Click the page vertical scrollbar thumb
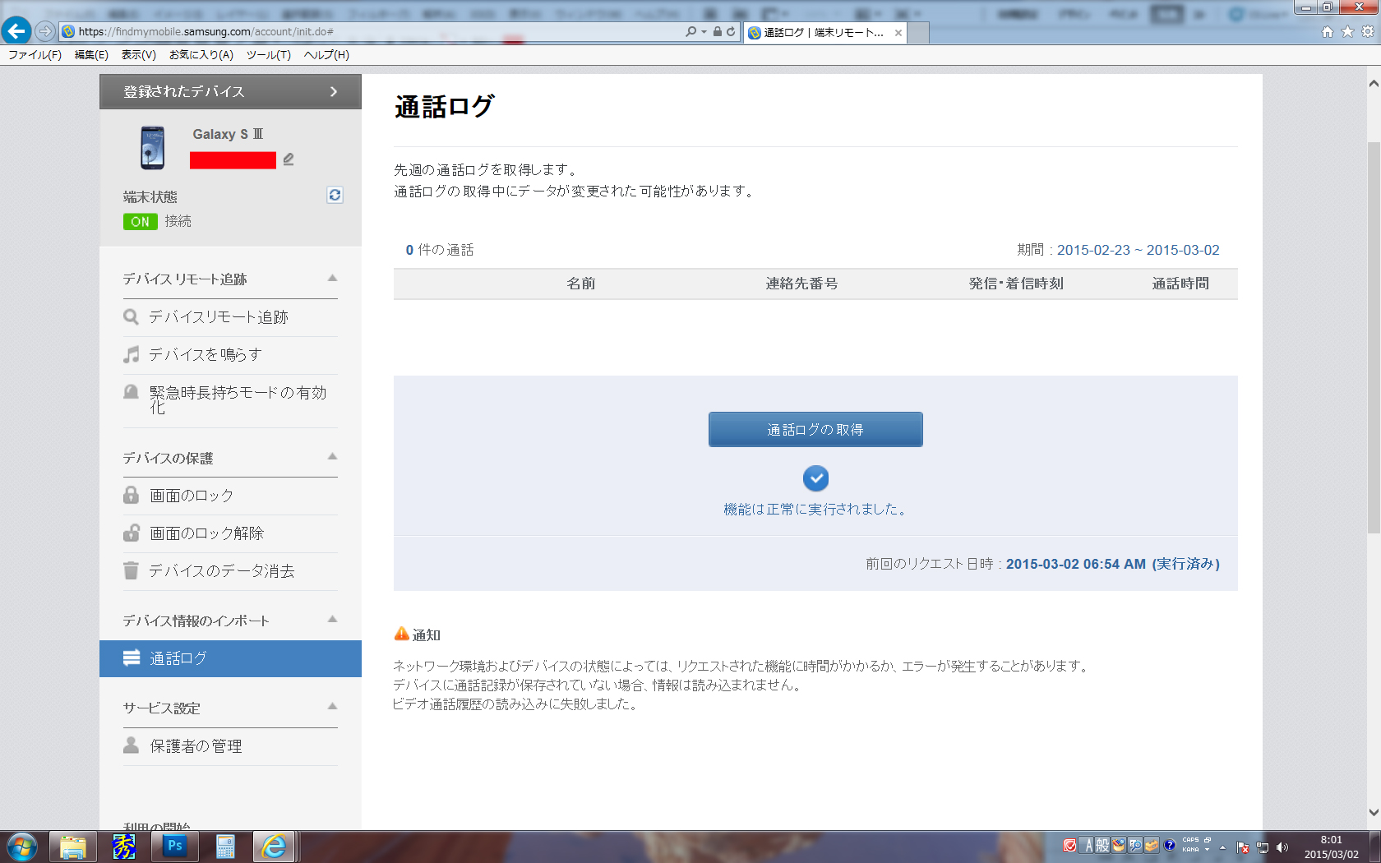Viewport: 1381px width, 863px height. (1373, 337)
